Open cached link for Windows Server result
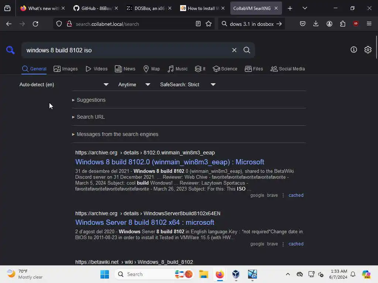This screenshot has height=283, width=378. [296, 244]
